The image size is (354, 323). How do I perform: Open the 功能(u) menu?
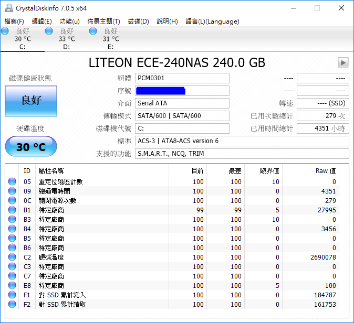click(x=69, y=21)
